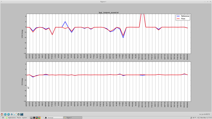Click the REMAIN tick label under the bottom plot
212x119 pixels.
point(187,105)
